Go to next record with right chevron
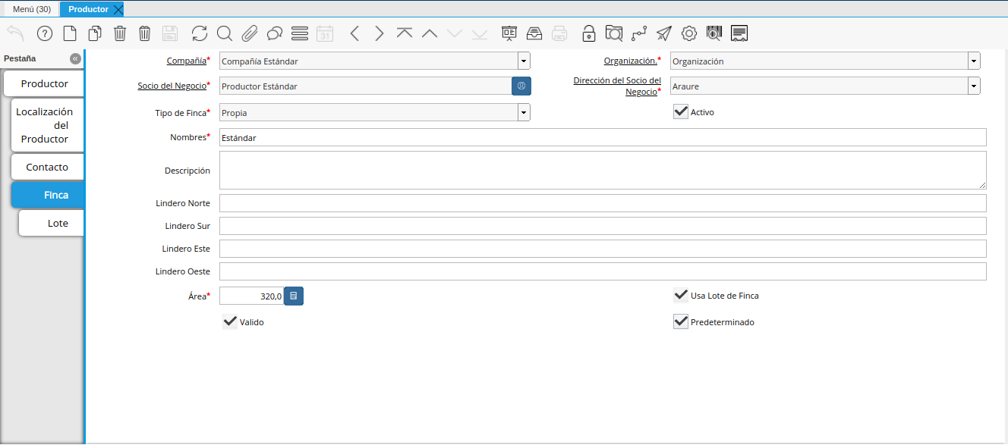Screen dimensions: 1008x445 coord(380,33)
